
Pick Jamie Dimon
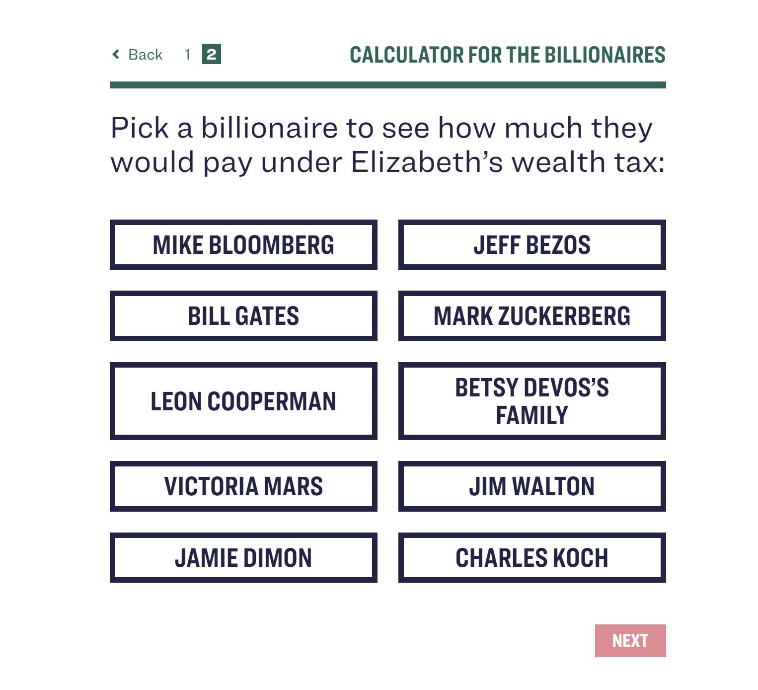coord(243,557)
